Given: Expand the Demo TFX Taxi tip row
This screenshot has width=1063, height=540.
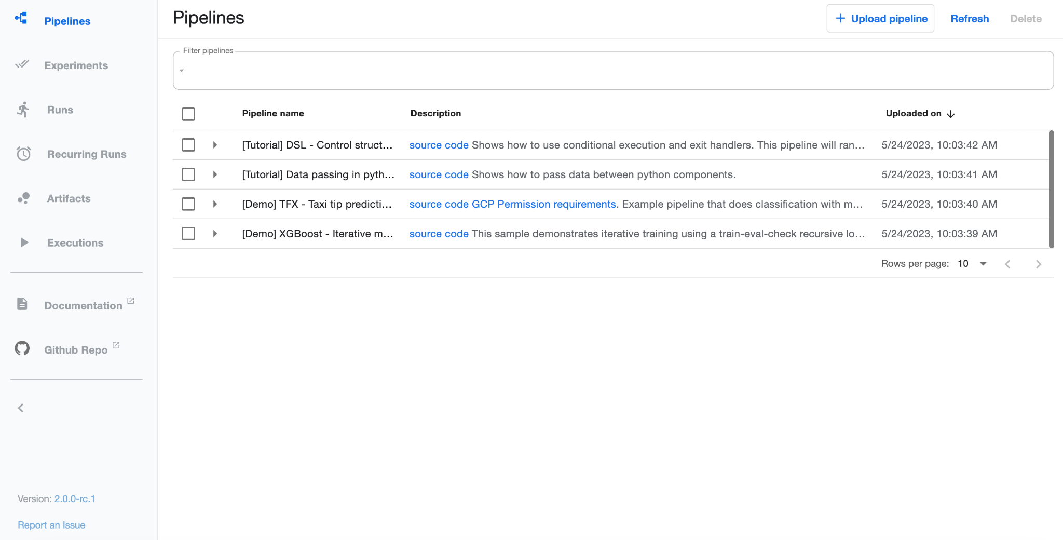Looking at the screenshot, I should click(x=215, y=204).
